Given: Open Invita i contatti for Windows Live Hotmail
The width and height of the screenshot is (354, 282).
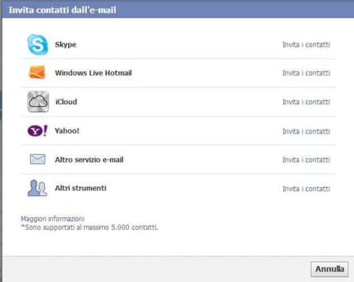Looking at the screenshot, I should click(x=306, y=73).
